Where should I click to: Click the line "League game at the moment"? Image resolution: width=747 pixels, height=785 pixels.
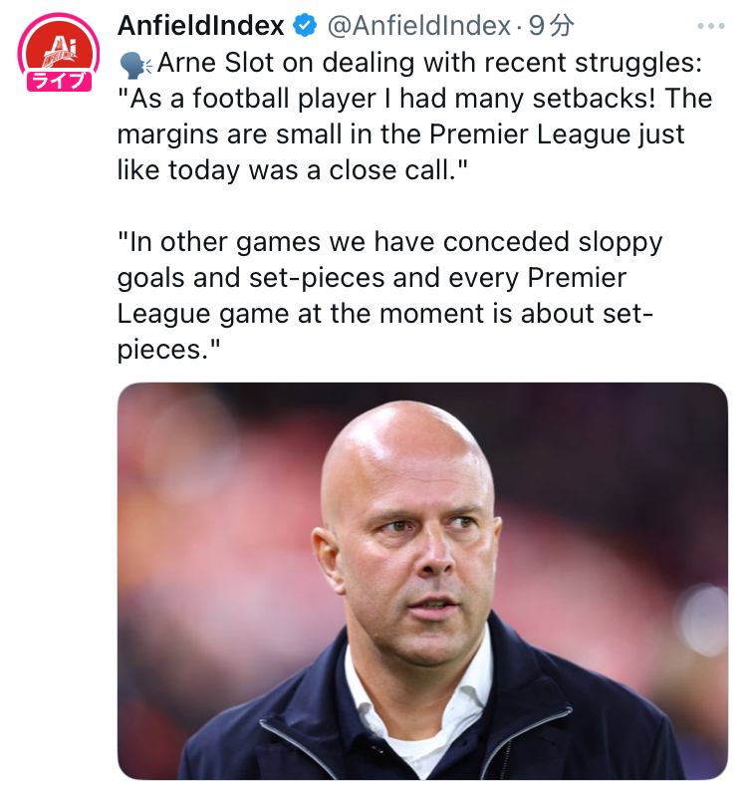[384, 313]
